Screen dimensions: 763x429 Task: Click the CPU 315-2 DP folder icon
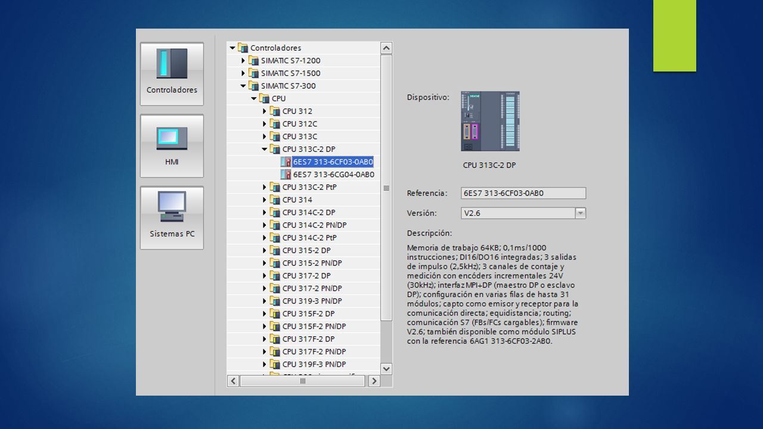[275, 250]
